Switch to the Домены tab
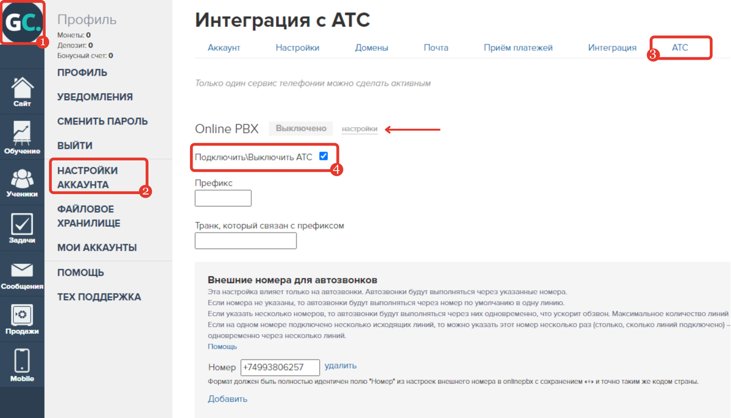This screenshot has width=731, height=418. coord(372,47)
